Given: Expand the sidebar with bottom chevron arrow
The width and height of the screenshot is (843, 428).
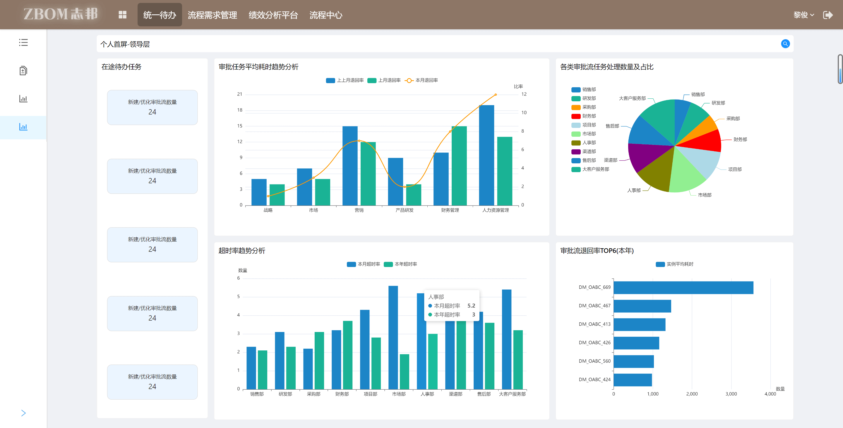Looking at the screenshot, I should 23,413.
